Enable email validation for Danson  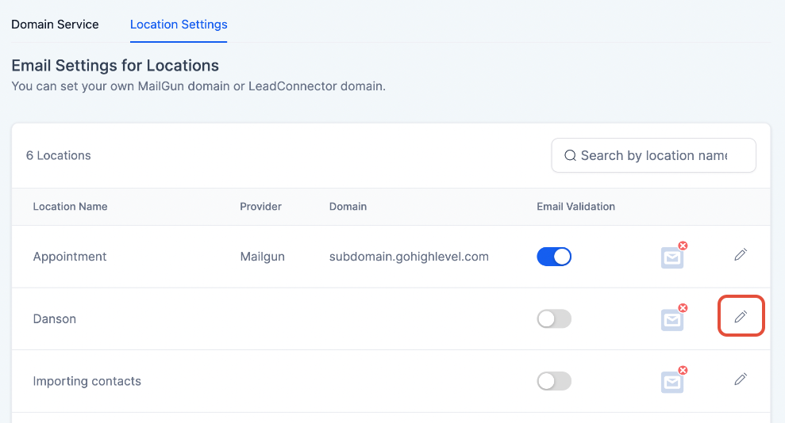[x=554, y=318]
